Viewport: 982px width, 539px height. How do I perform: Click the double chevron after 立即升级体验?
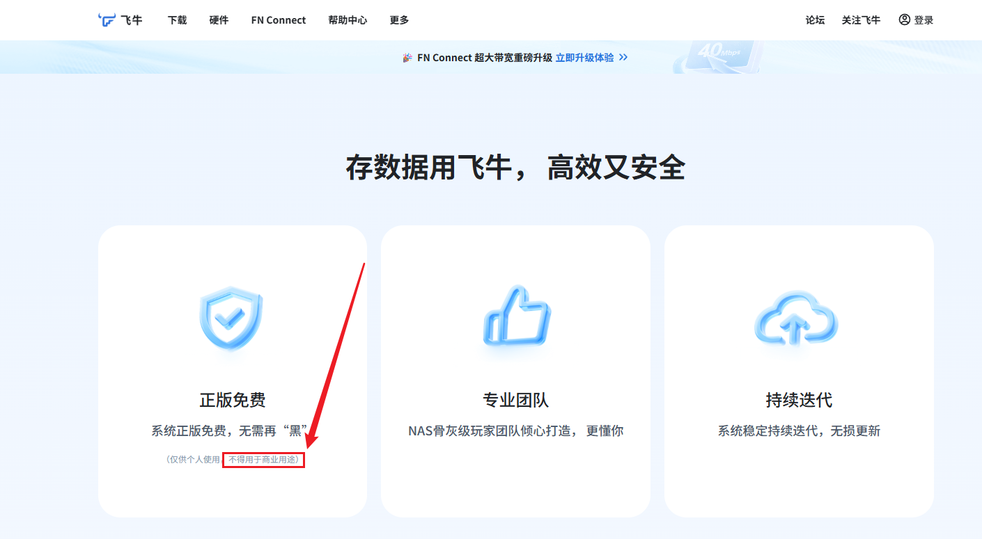(623, 58)
